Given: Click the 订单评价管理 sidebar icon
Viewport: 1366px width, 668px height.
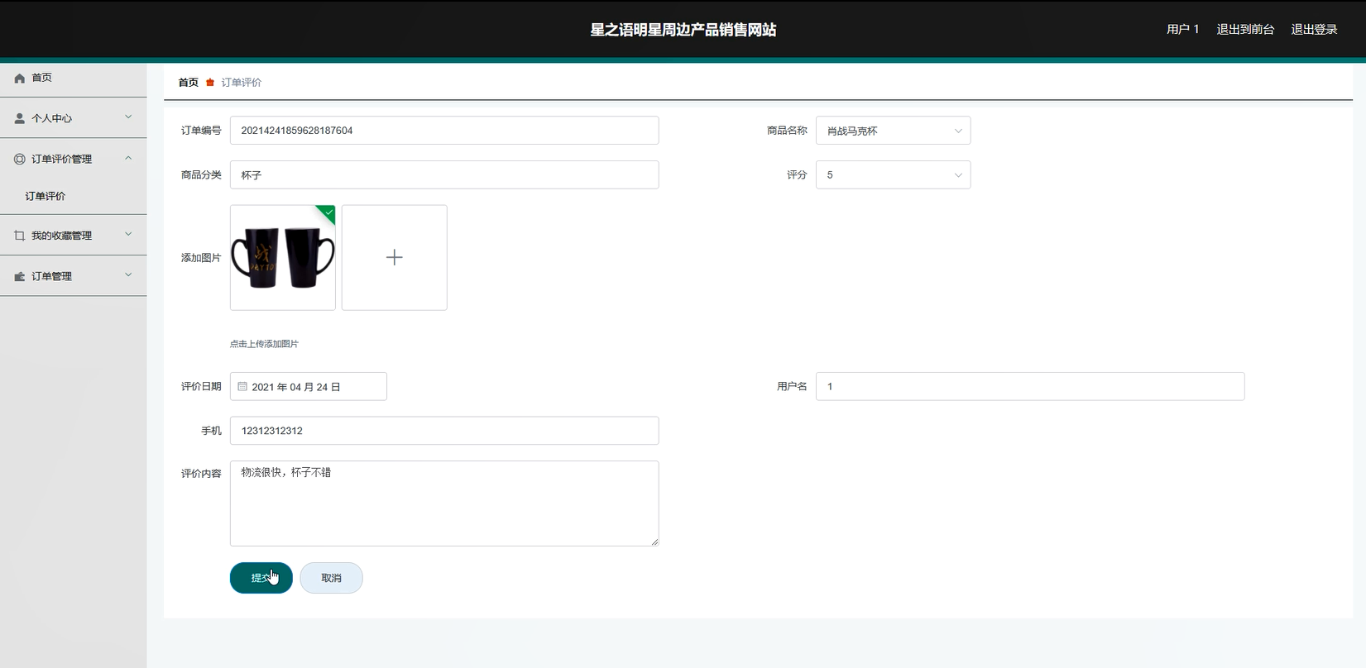Looking at the screenshot, I should coord(20,159).
